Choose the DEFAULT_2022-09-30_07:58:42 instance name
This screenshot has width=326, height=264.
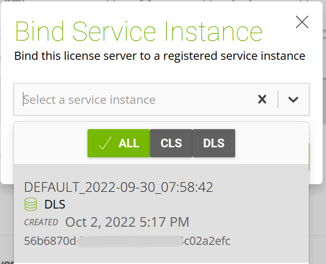(119, 187)
